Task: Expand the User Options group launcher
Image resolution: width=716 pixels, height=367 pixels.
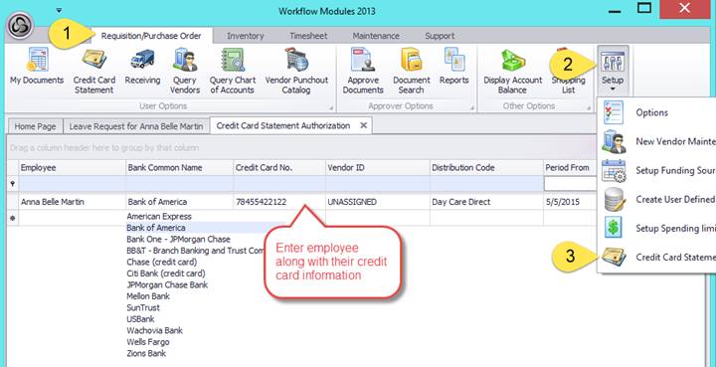Action: (x=331, y=108)
